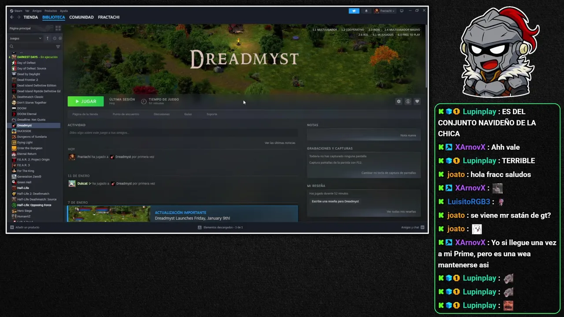Go forward with the right arrow navigation icon
Viewport: 564px width, 317px height.
click(19, 17)
